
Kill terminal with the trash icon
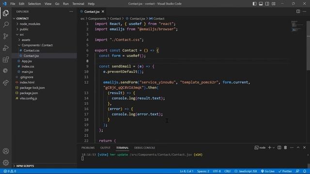(285, 147)
